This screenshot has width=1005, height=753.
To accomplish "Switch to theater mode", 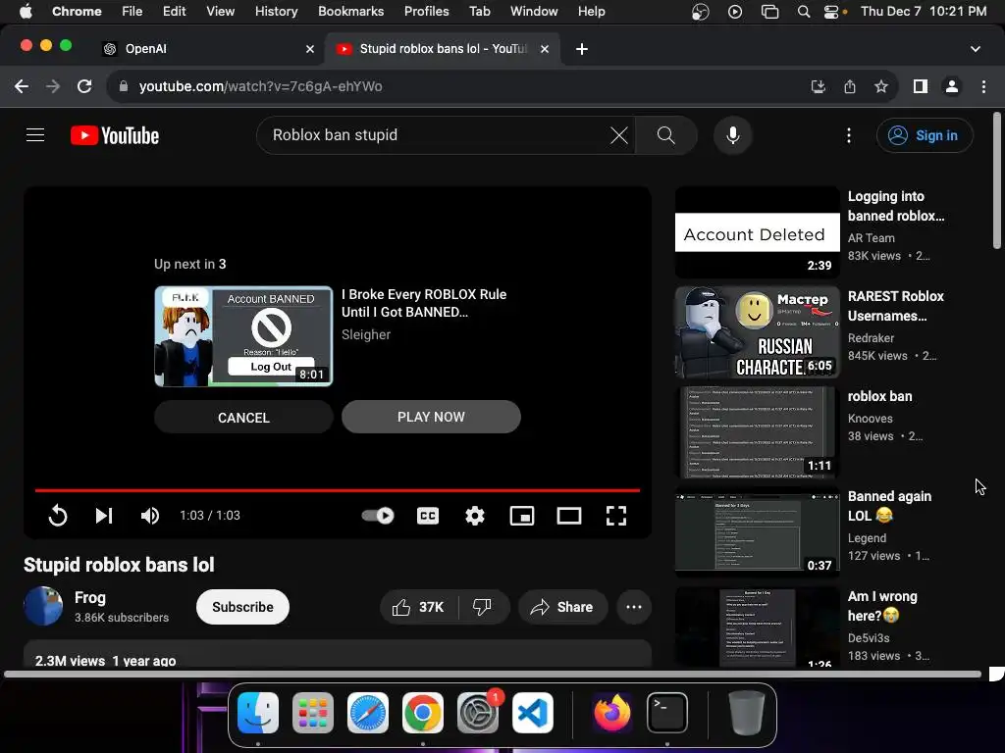I will pyautogui.click(x=568, y=516).
